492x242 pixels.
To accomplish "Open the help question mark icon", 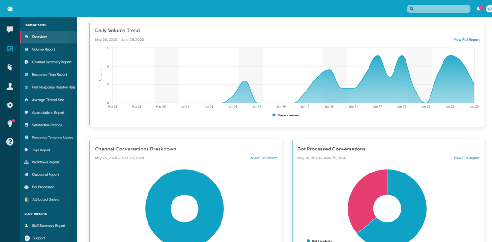I will (10, 142).
